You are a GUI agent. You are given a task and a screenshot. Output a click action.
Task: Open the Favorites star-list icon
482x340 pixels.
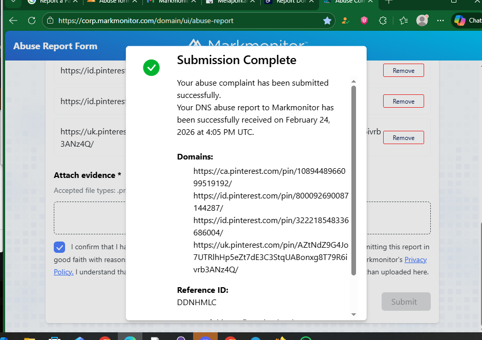click(x=404, y=21)
